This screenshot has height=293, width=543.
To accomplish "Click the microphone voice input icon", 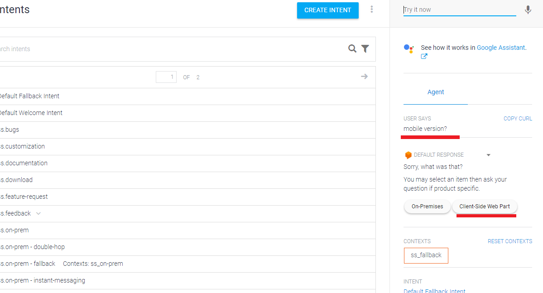I will [x=528, y=10].
